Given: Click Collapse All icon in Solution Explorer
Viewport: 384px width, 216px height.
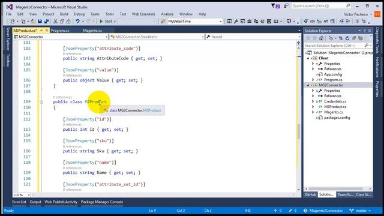Looking at the screenshot, I should (x=354, y=38).
